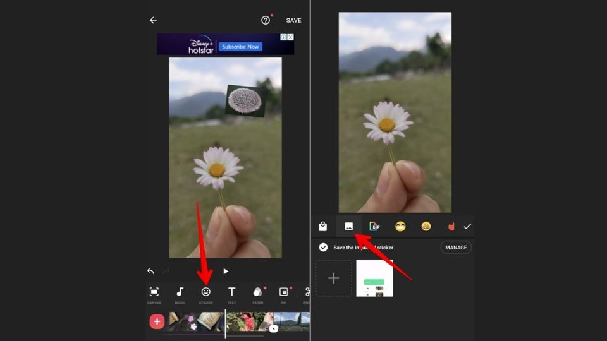Screen dimensions: 607x341
Task: Tap the SAVE button
Action: (293, 20)
